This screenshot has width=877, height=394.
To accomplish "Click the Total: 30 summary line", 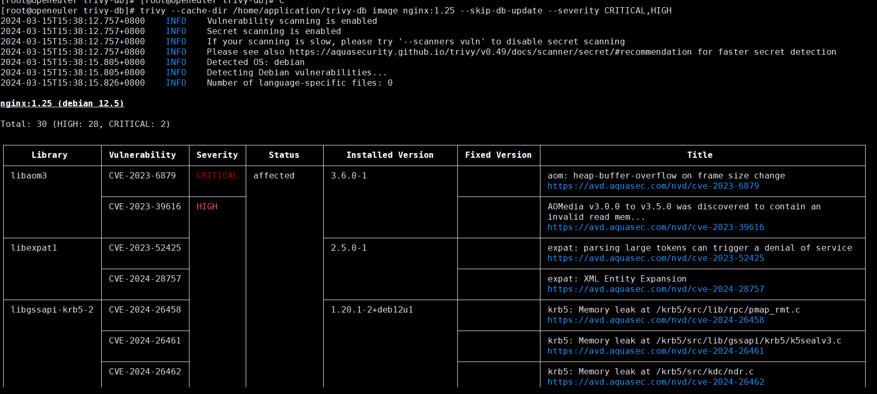I will (85, 124).
